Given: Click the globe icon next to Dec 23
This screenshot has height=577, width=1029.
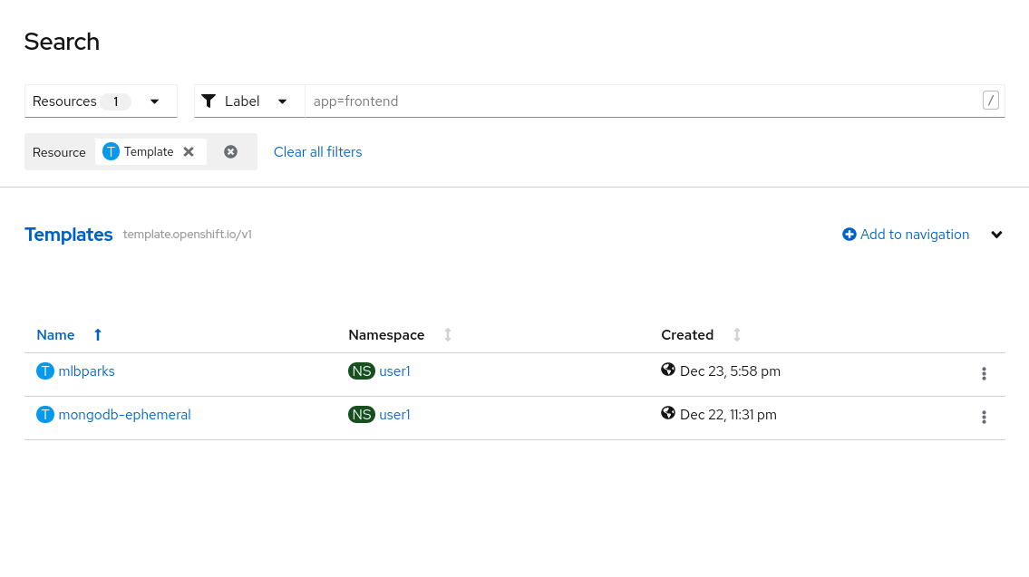Looking at the screenshot, I should (x=668, y=370).
